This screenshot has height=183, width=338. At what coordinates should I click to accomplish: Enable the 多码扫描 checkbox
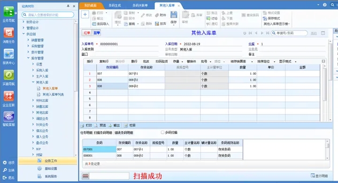(162, 132)
